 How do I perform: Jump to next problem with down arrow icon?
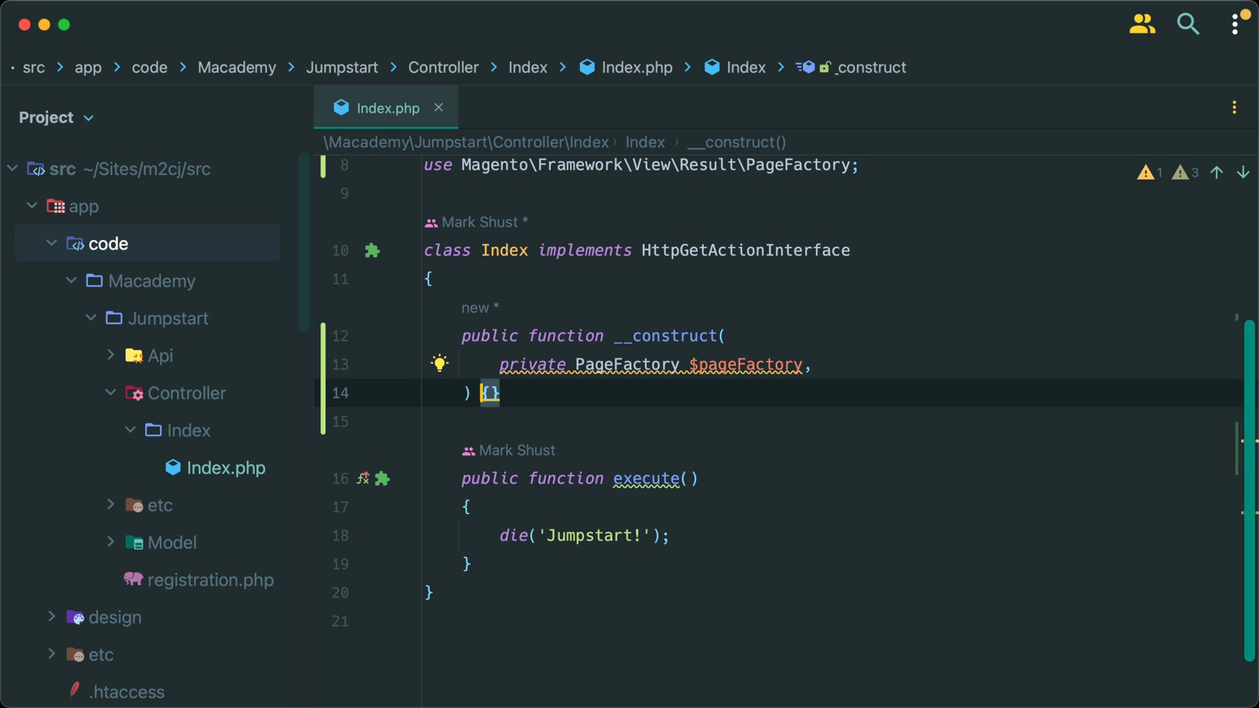(1244, 172)
